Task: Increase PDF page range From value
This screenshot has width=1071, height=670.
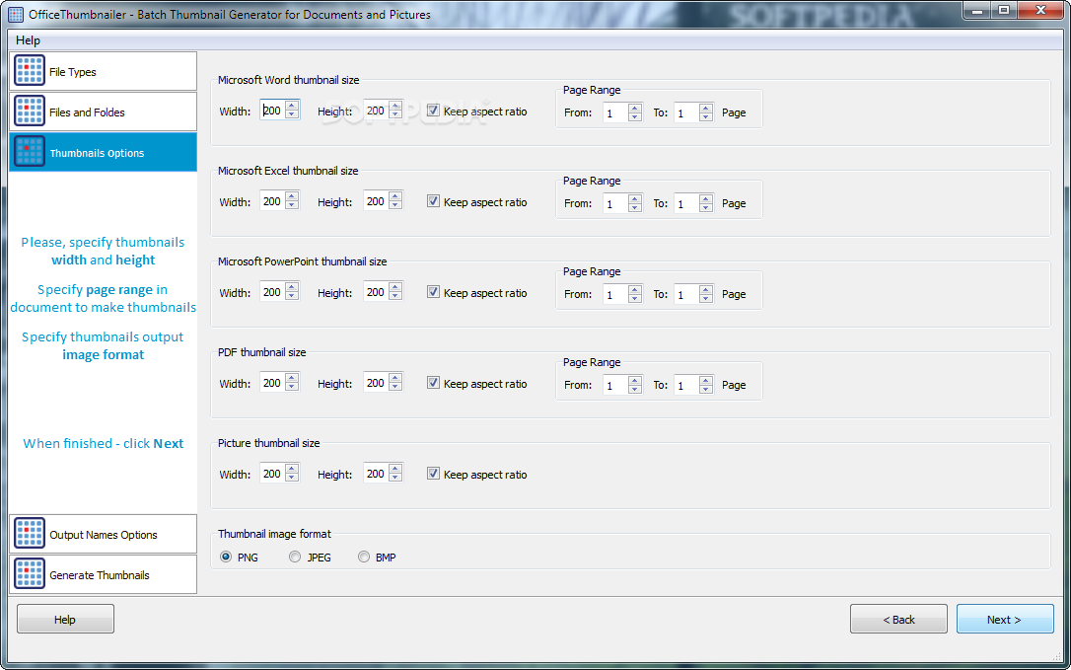Action: 634,380
